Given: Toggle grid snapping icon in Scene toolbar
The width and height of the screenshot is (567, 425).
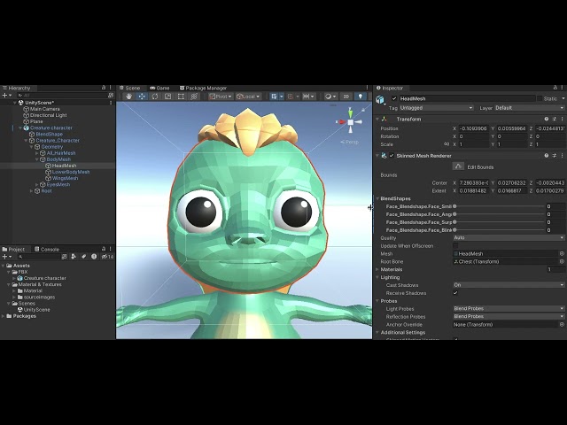Looking at the screenshot, I should 290,97.
